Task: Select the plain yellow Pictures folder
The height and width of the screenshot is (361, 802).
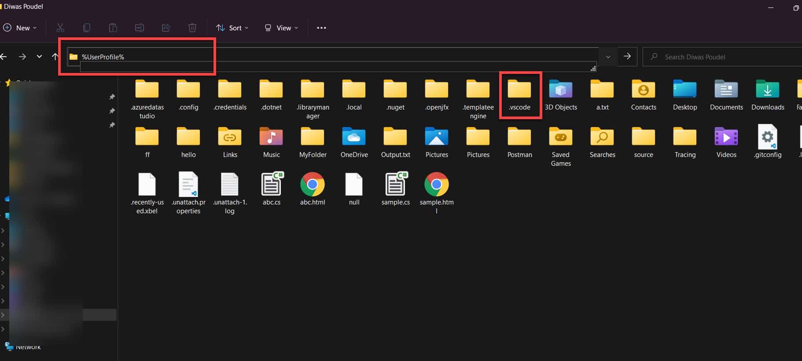Action: (478, 143)
